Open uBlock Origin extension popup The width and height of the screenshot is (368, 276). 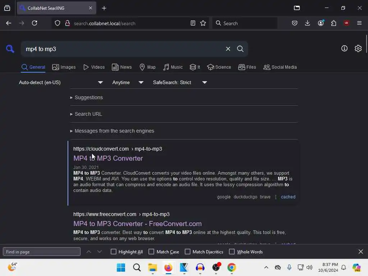tap(346, 23)
